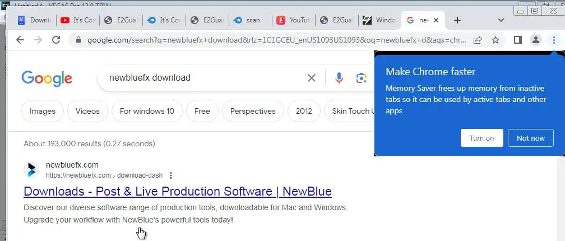Switch to the first It's Cor YouTube tab
This screenshot has height=241, width=565.
(77, 20)
